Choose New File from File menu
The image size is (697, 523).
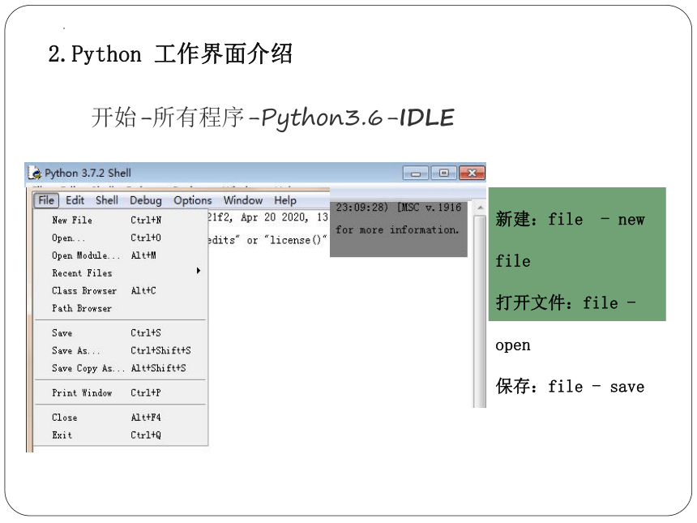pyautogui.click(x=121, y=220)
